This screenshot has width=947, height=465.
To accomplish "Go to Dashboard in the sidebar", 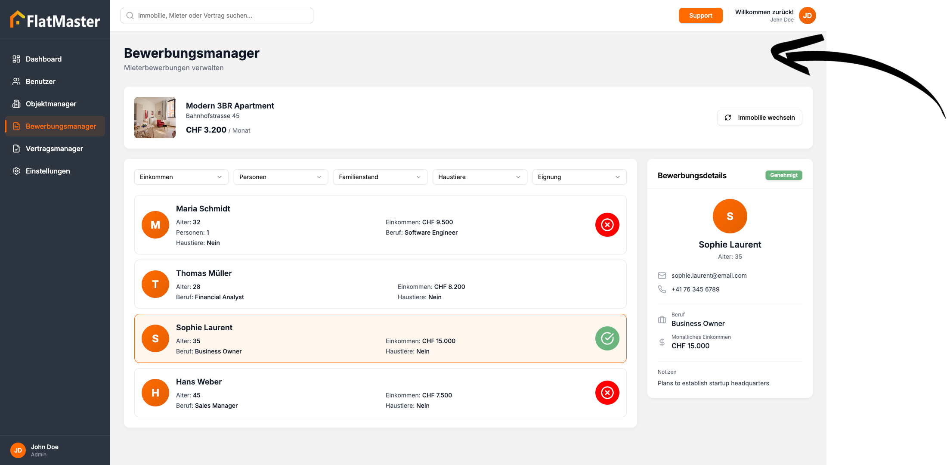I will 43,59.
